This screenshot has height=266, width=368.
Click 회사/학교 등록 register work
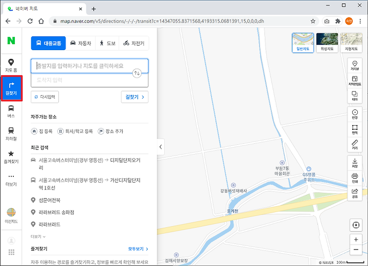(x=75, y=131)
